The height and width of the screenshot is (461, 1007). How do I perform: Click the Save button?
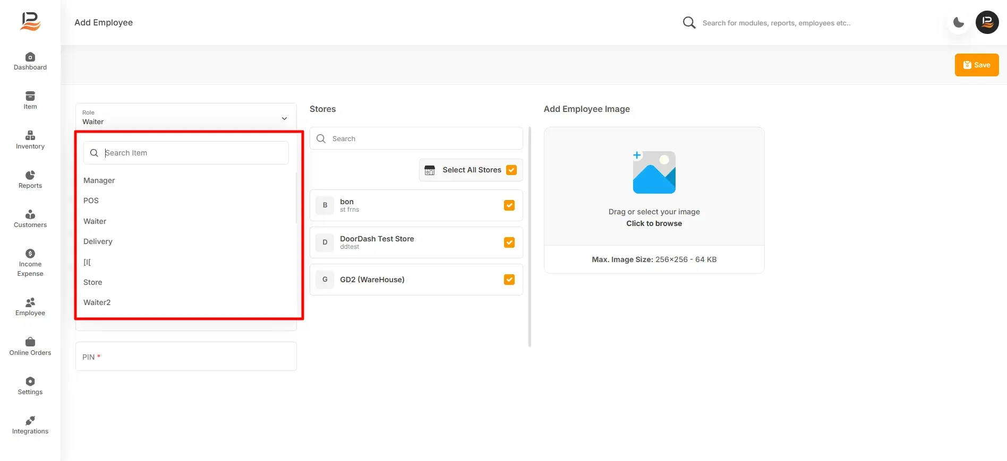click(x=976, y=65)
